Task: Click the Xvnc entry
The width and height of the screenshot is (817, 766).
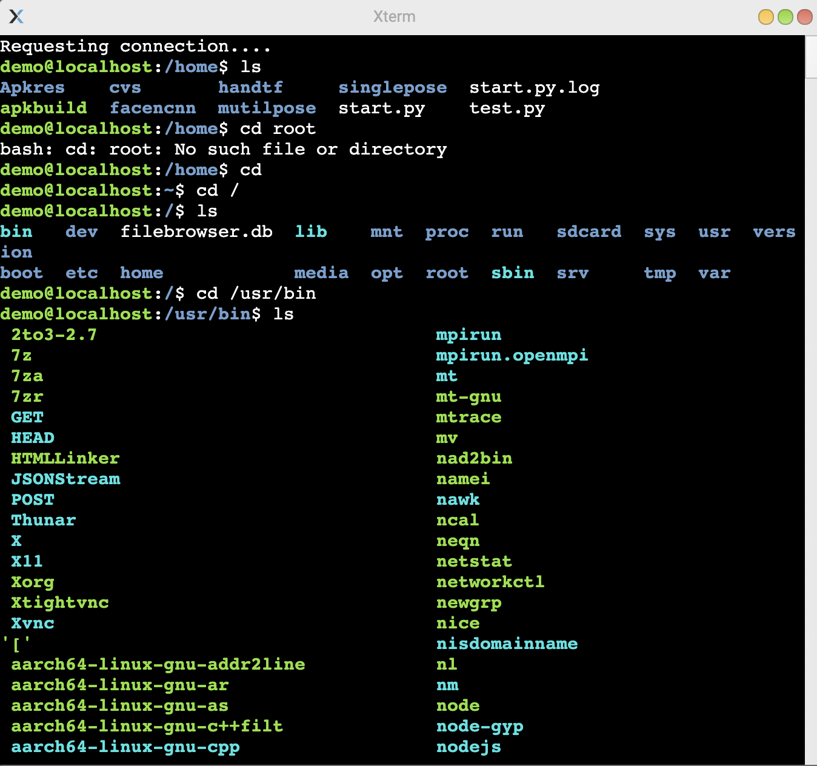Action: click(33, 623)
